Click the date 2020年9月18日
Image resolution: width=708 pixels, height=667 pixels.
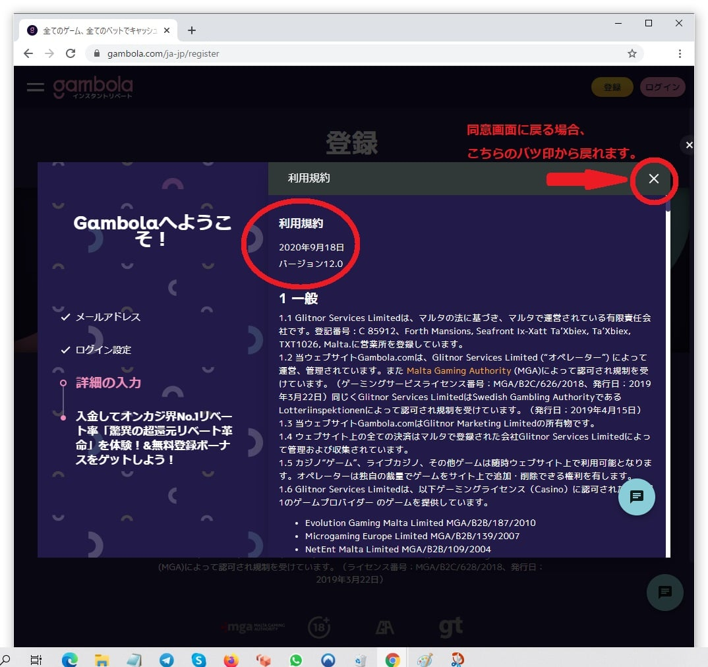[x=312, y=247]
